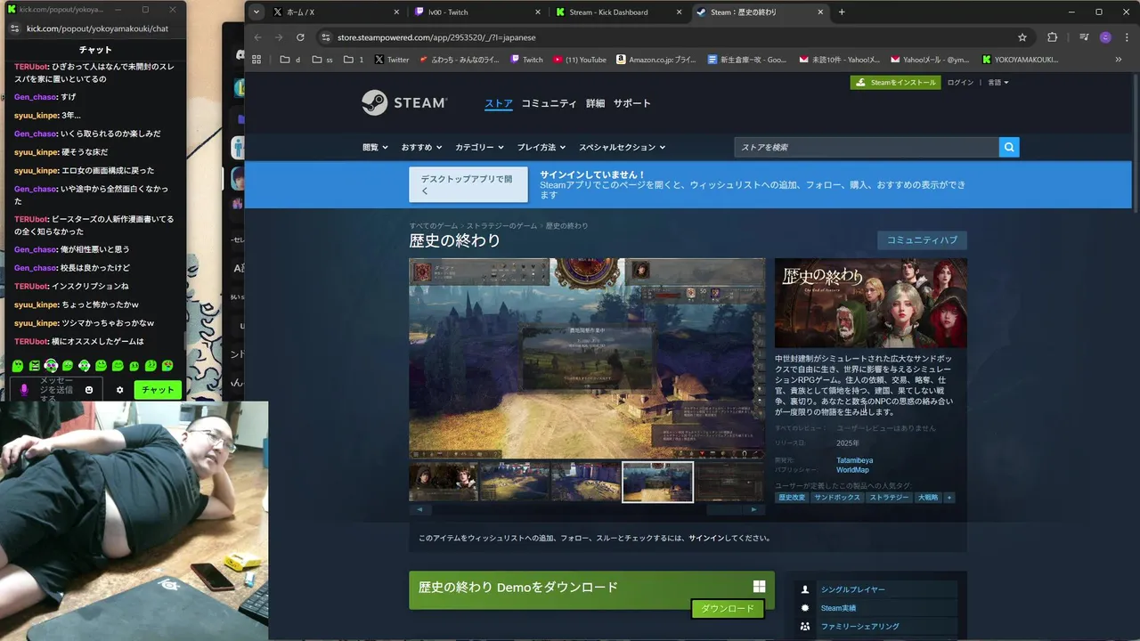Screen dimensions: 1140x641
Task: Open the Amazon.co.jp bookmark
Action: 655,60
